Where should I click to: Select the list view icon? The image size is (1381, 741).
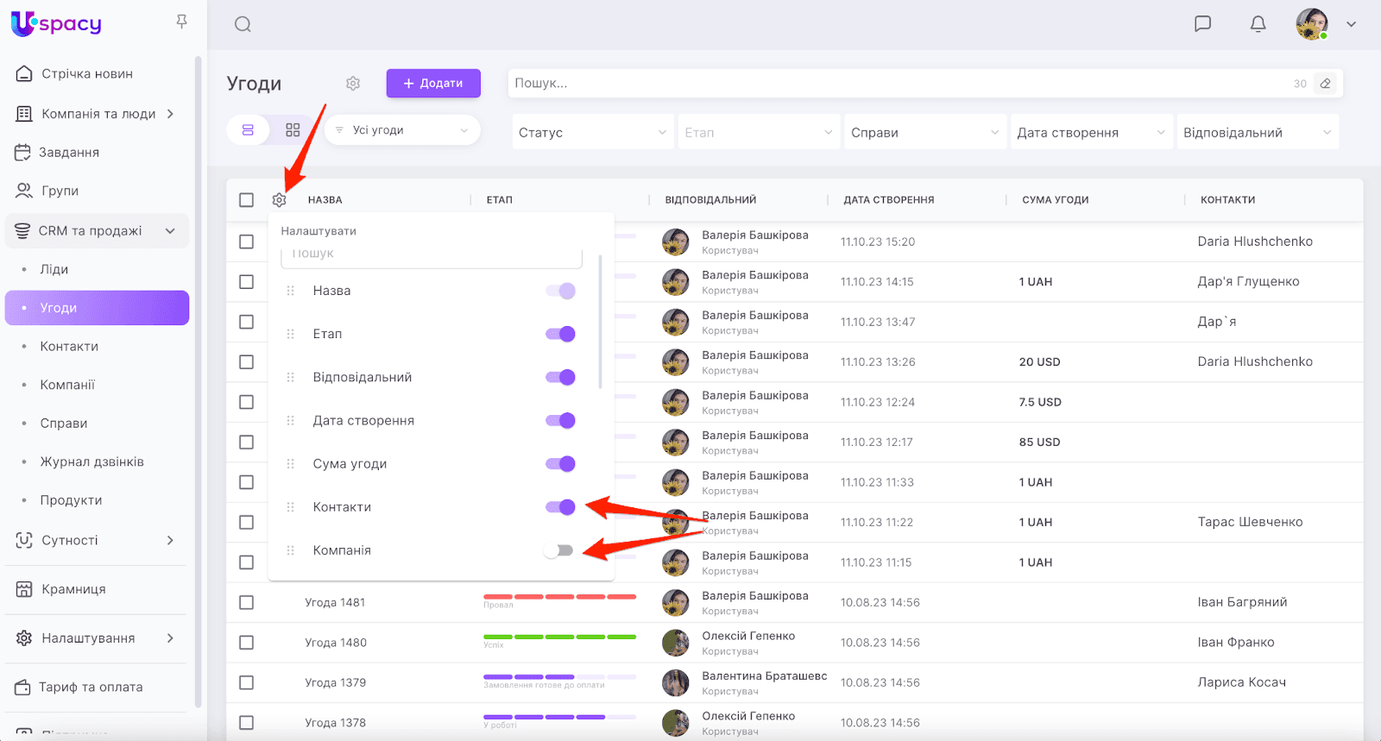click(x=248, y=130)
